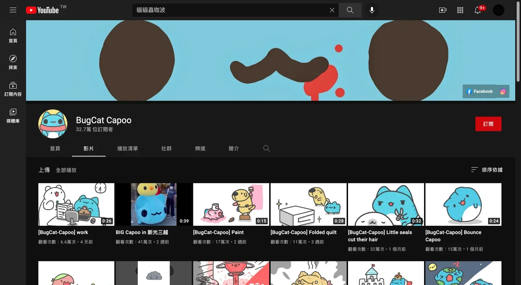Open 訂閱內容 in sidebar

tap(13, 89)
